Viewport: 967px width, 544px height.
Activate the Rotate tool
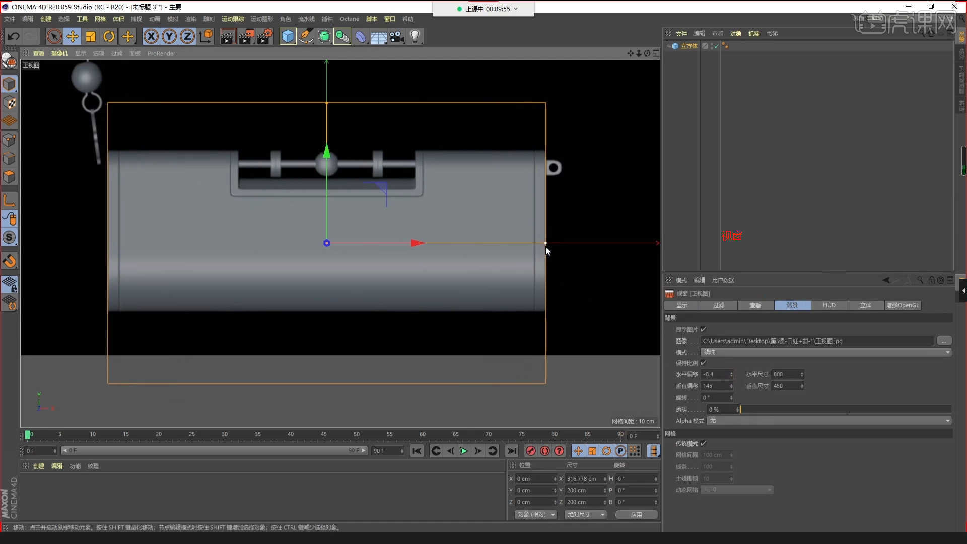(x=109, y=36)
